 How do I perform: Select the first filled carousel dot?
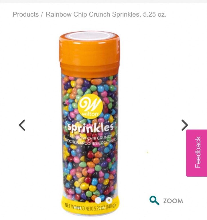pos(98,200)
